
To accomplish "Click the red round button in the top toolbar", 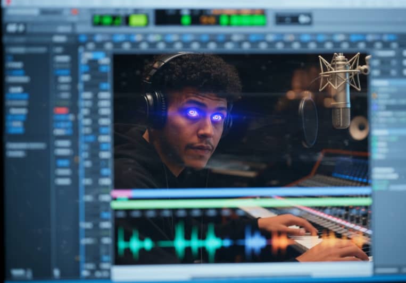I will (75, 12).
